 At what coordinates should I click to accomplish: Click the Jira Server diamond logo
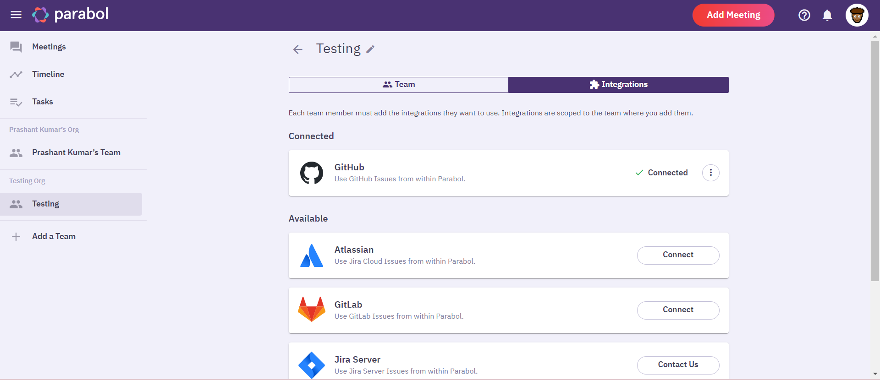[x=312, y=365]
